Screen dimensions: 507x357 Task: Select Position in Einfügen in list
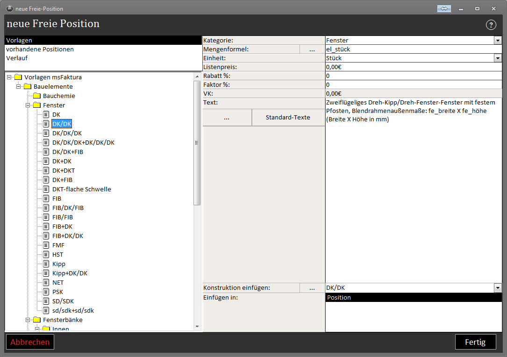click(x=414, y=298)
